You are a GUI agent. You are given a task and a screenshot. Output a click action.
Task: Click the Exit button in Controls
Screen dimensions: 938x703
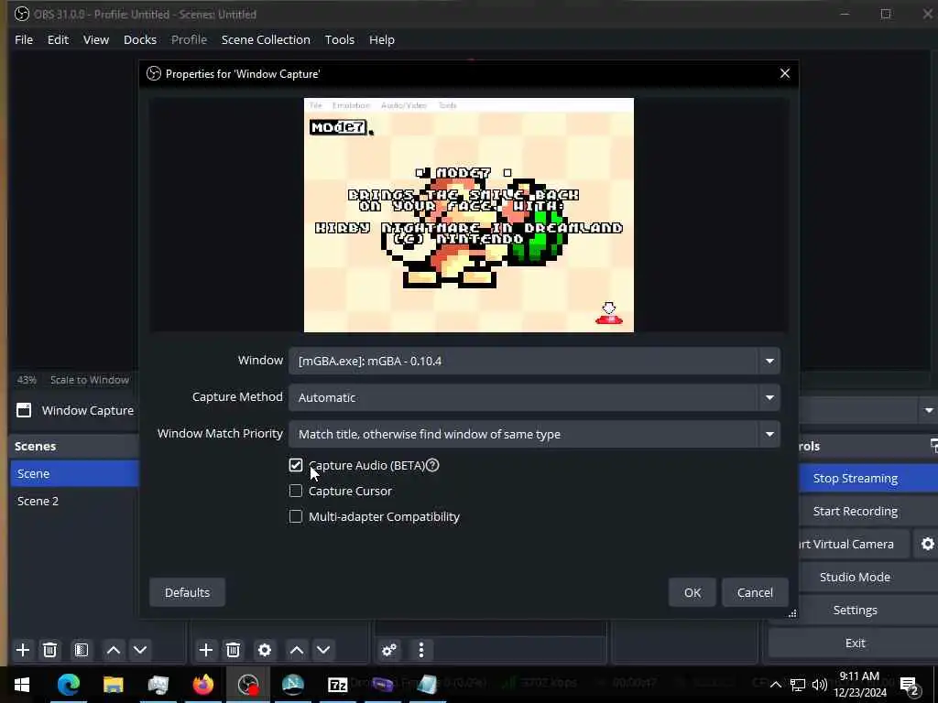(855, 643)
